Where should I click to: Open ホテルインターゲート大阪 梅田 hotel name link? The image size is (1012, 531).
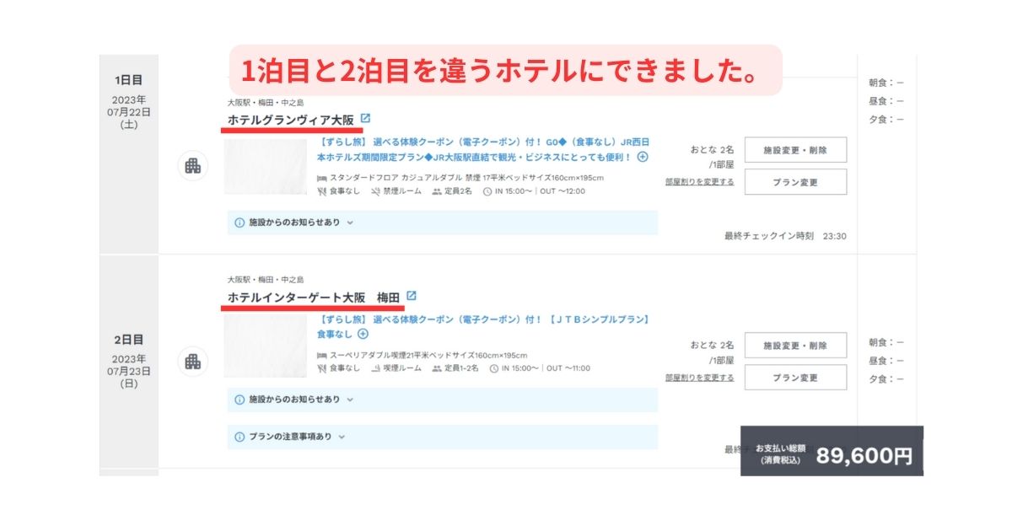pos(313,297)
